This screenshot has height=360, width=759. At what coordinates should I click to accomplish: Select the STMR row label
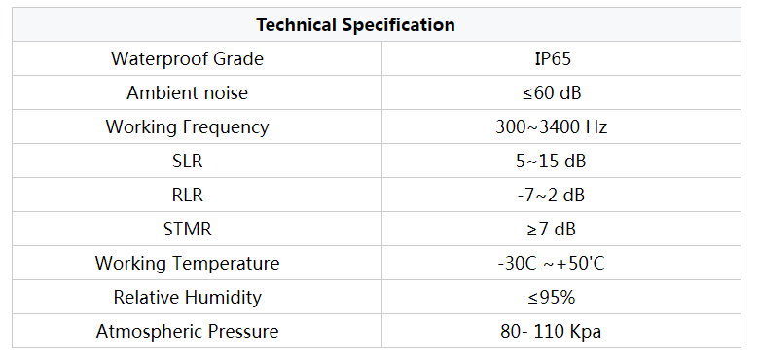tap(188, 229)
